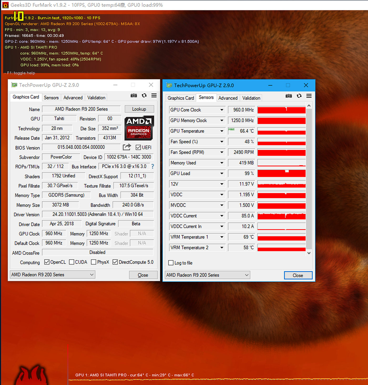Click the GPU Core Clock red graph
Viewport: 368px width, 385px height.
point(282,110)
